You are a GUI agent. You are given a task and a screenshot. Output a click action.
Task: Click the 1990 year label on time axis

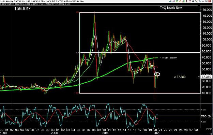[x=3, y=133]
